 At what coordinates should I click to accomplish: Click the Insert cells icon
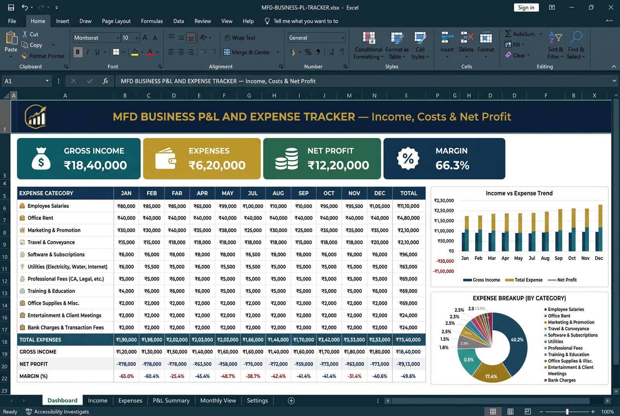[447, 38]
